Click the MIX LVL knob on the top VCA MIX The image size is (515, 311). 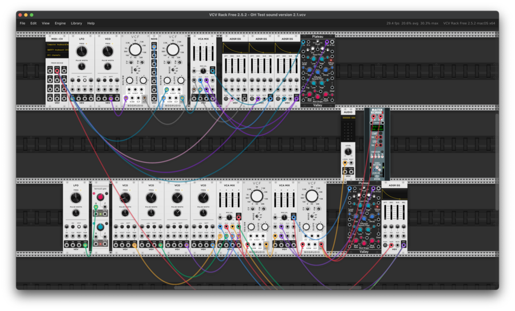click(203, 71)
